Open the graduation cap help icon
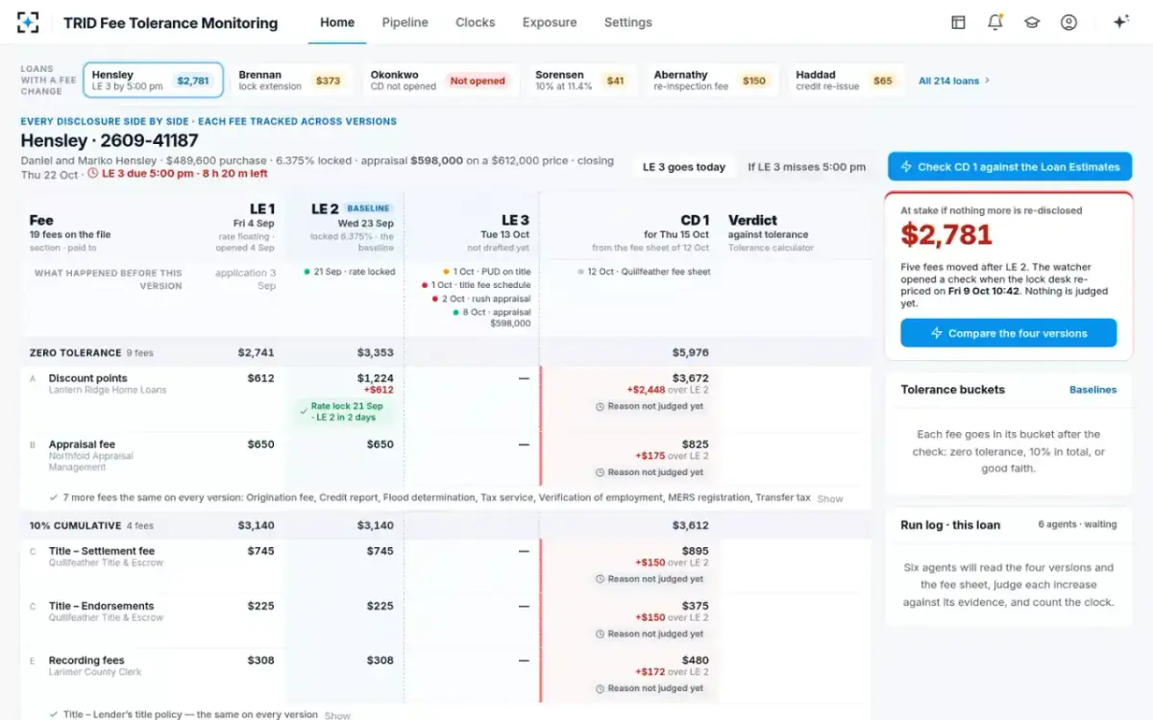This screenshot has width=1153, height=720. (1032, 22)
